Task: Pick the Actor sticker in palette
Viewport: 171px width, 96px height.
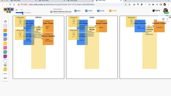Action: coord(5,69)
